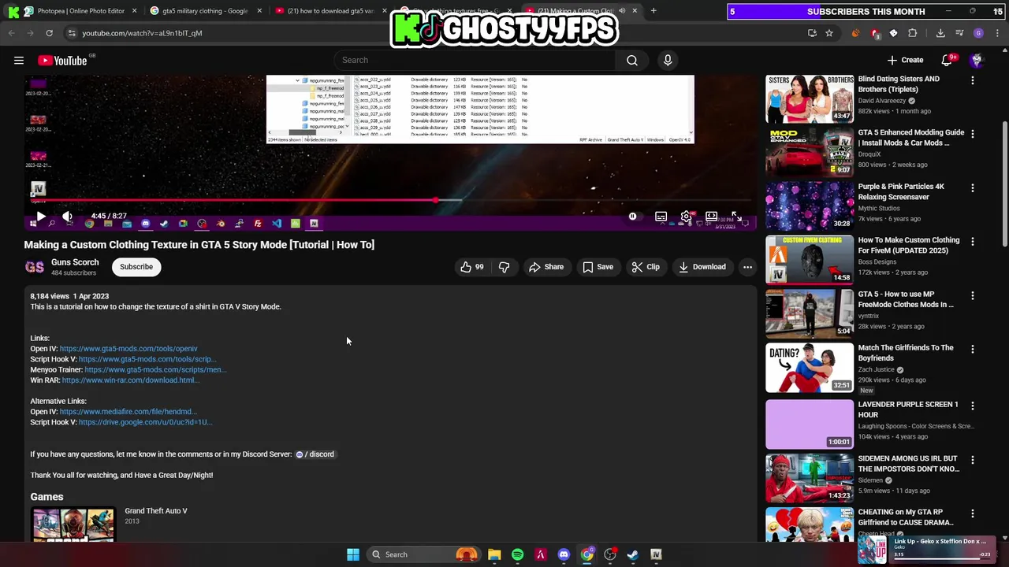This screenshot has height=567, width=1009.
Task: Open the Win RAR download link
Action: pyautogui.click(x=131, y=380)
